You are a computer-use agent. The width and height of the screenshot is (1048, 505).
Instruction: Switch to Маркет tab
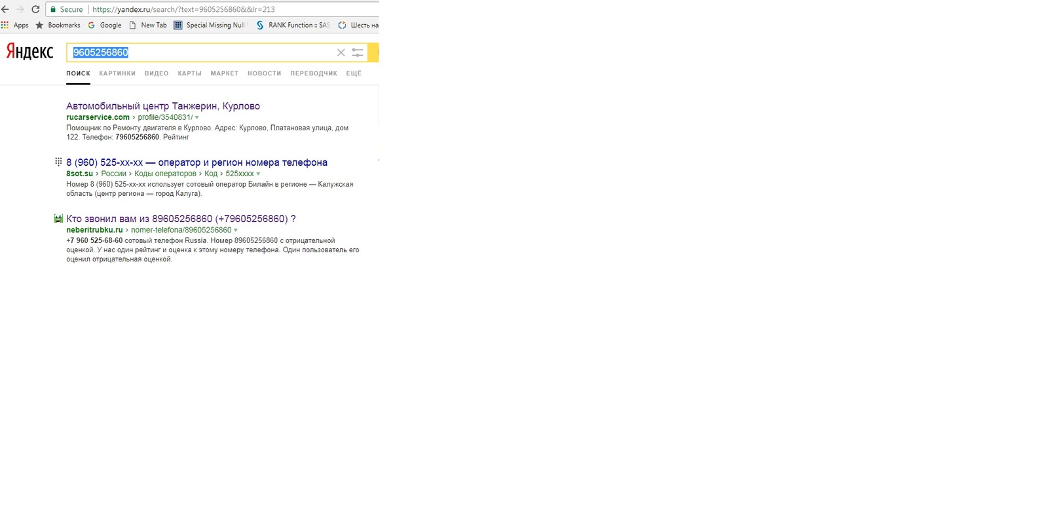(x=225, y=73)
